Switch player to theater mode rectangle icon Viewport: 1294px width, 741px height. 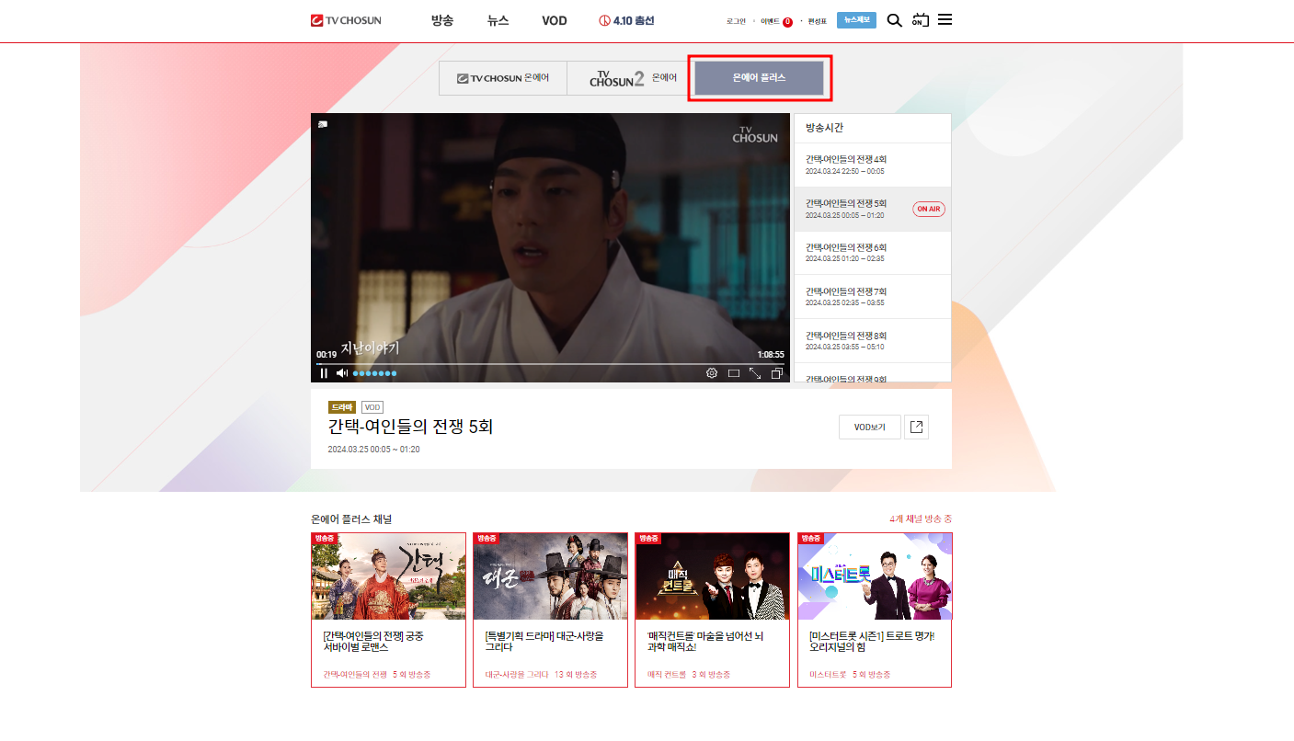coord(734,373)
